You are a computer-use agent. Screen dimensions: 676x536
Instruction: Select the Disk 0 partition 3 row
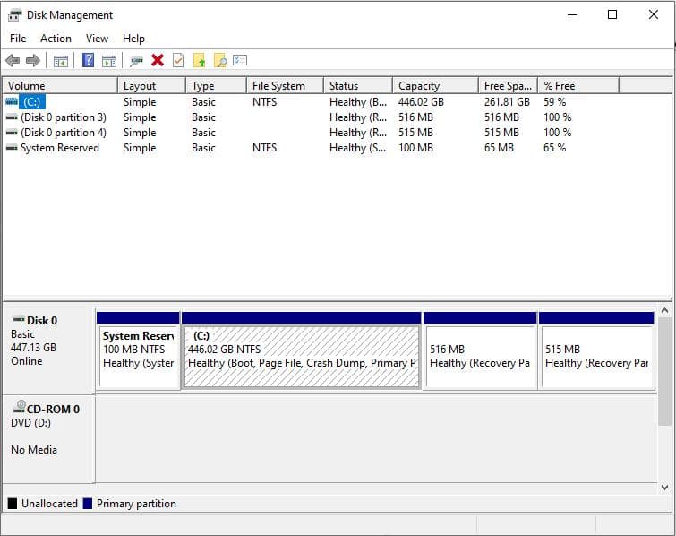pos(63,117)
